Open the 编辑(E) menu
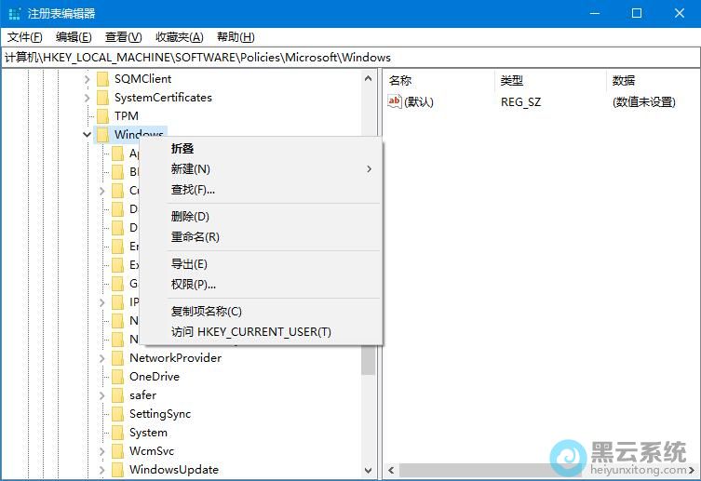This screenshot has height=481, width=701. click(x=74, y=37)
